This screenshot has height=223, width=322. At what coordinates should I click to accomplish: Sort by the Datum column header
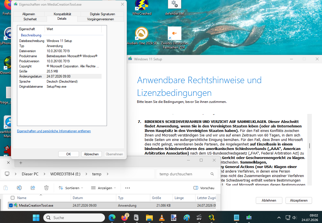click(93, 198)
